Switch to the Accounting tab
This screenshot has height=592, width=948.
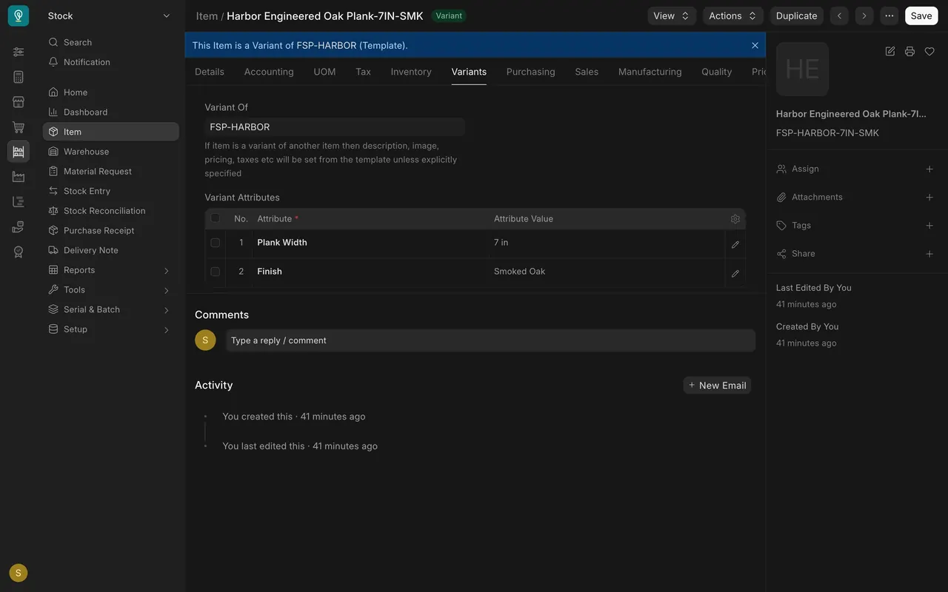(269, 72)
